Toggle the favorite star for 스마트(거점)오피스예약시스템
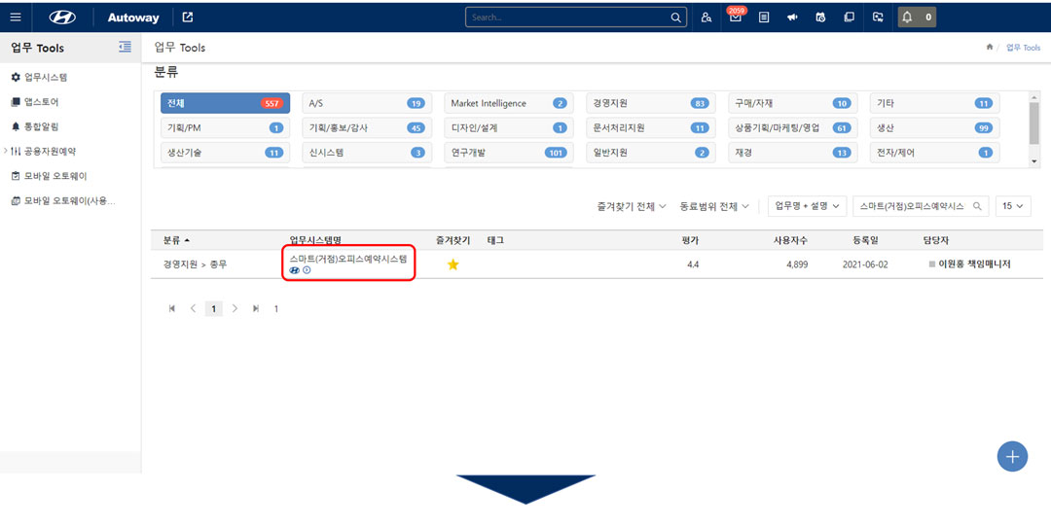Viewport: 1051px width, 527px height. (453, 264)
